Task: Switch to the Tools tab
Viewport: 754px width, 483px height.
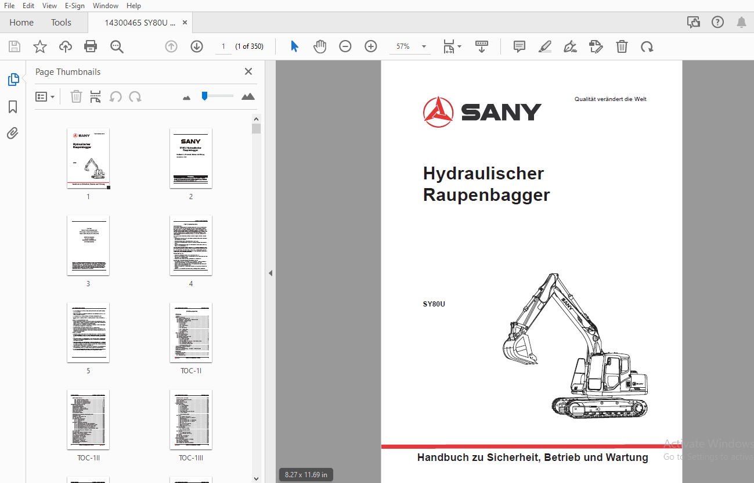Action: (x=61, y=23)
